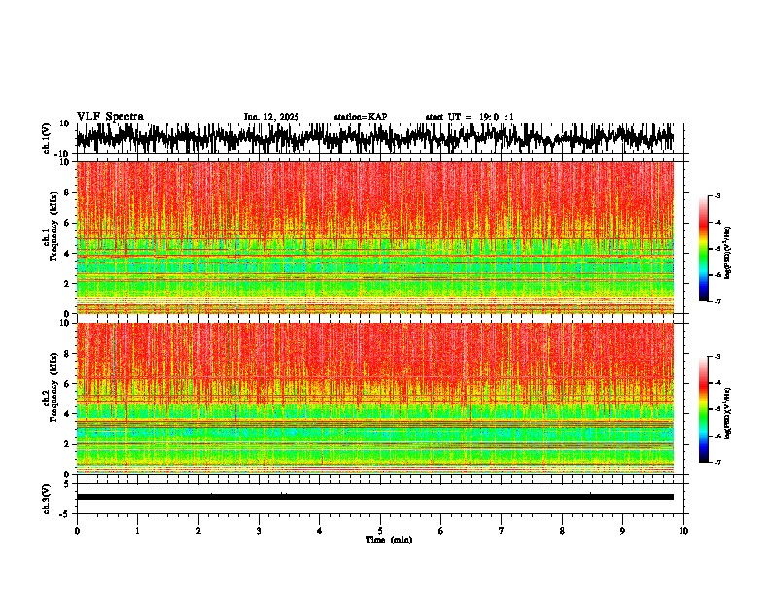Click the "6" kHz tick of ch.1 spectrogram
This screenshot has width=770, height=595.
pyautogui.click(x=67, y=224)
